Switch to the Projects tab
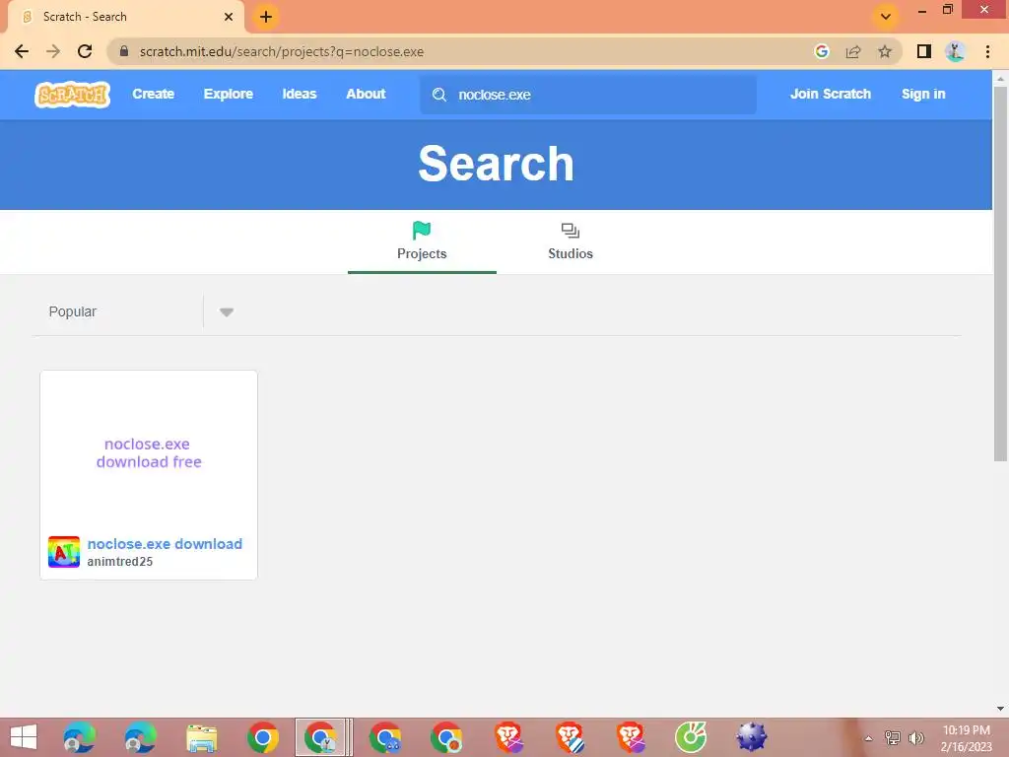 tap(422, 243)
